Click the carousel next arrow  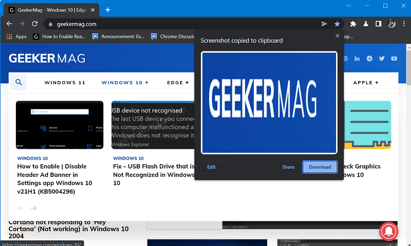coord(33,208)
